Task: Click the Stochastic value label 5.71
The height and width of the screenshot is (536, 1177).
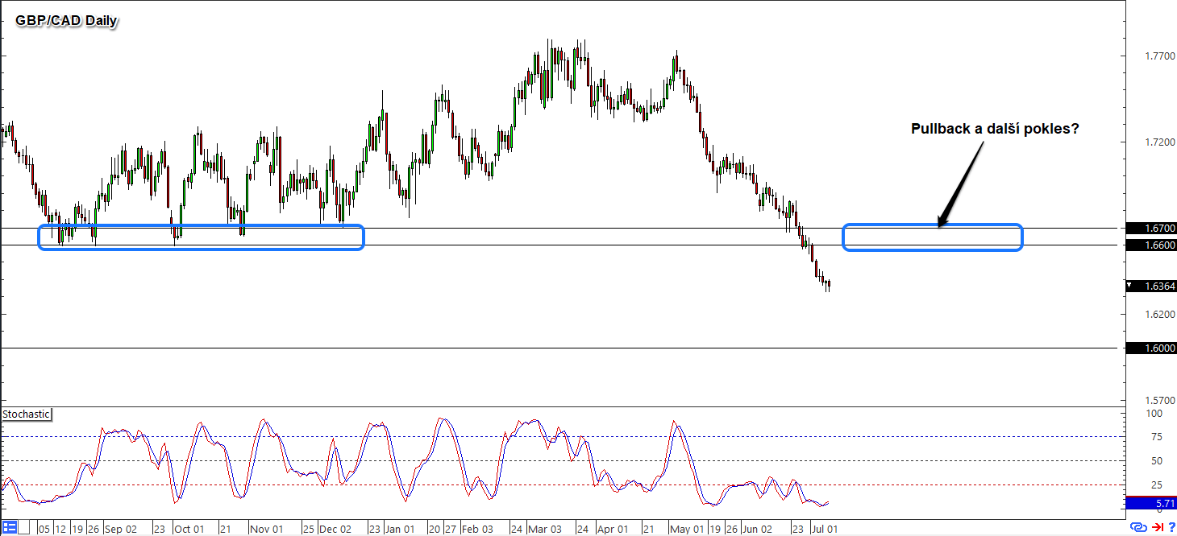Action: [1152, 504]
